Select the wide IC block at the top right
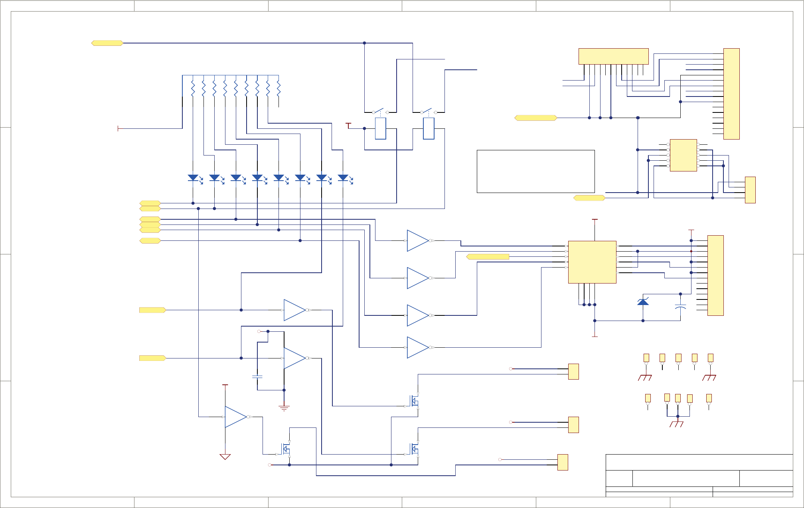This screenshot has height=508, width=804. tap(613, 56)
